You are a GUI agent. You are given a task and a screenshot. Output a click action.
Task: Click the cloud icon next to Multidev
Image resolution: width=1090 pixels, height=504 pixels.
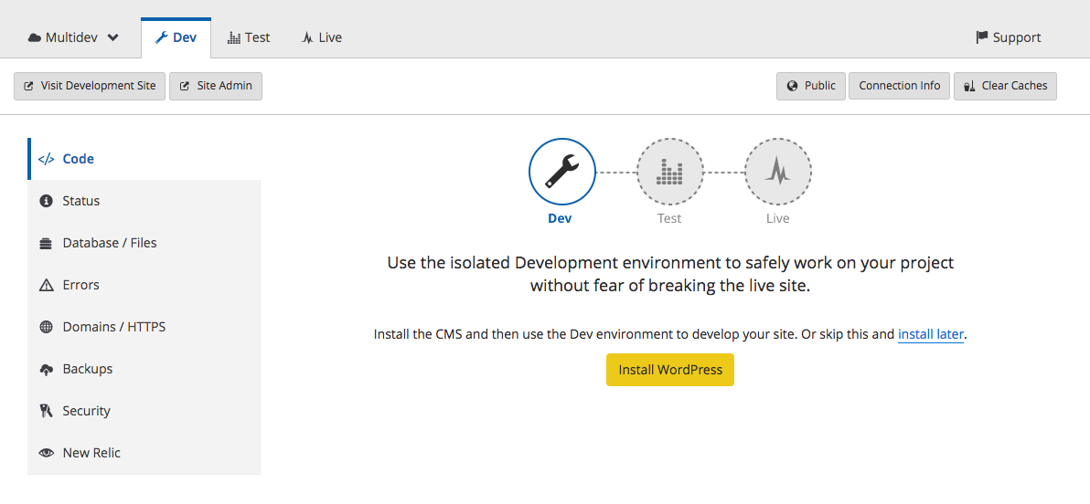(35, 37)
